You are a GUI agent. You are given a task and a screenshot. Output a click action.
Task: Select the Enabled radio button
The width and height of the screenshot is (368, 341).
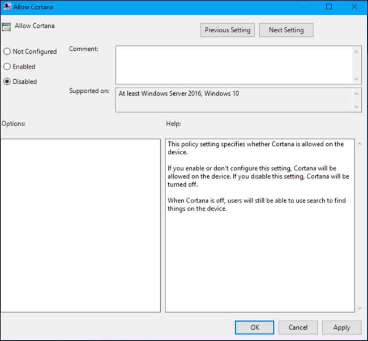(x=7, y=66)
